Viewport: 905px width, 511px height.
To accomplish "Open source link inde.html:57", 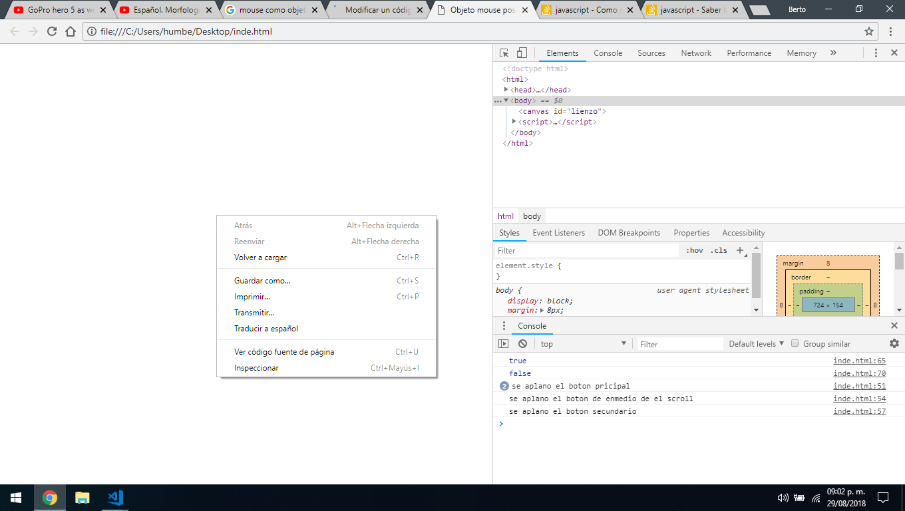I will 860,411.
